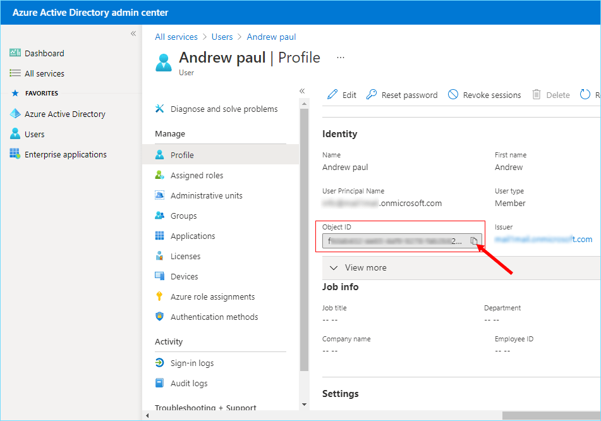This screenshot has height=421, width=601.
Task: Click the Reset password key icon
Action: pos(372,95)
